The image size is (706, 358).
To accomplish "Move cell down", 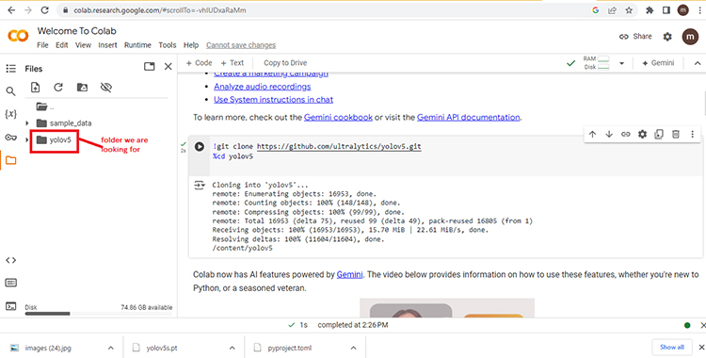I will point(609,134).
